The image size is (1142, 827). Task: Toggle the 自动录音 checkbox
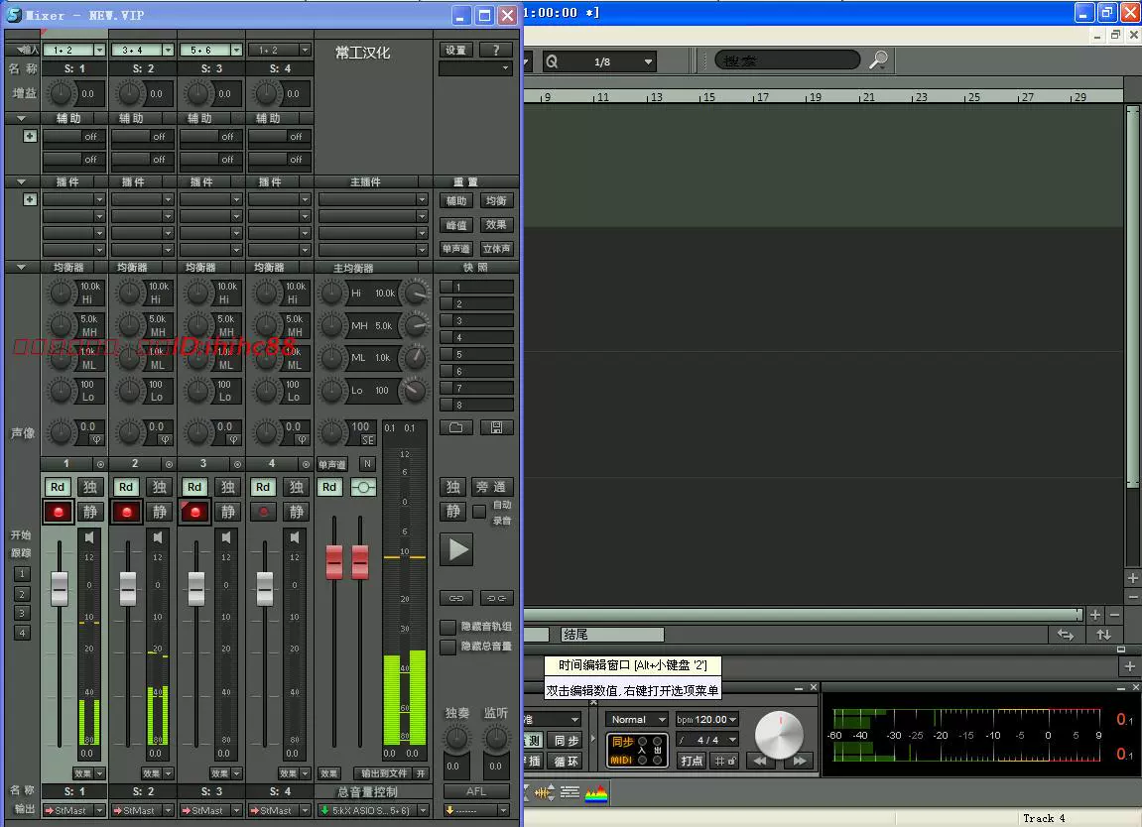479,512
